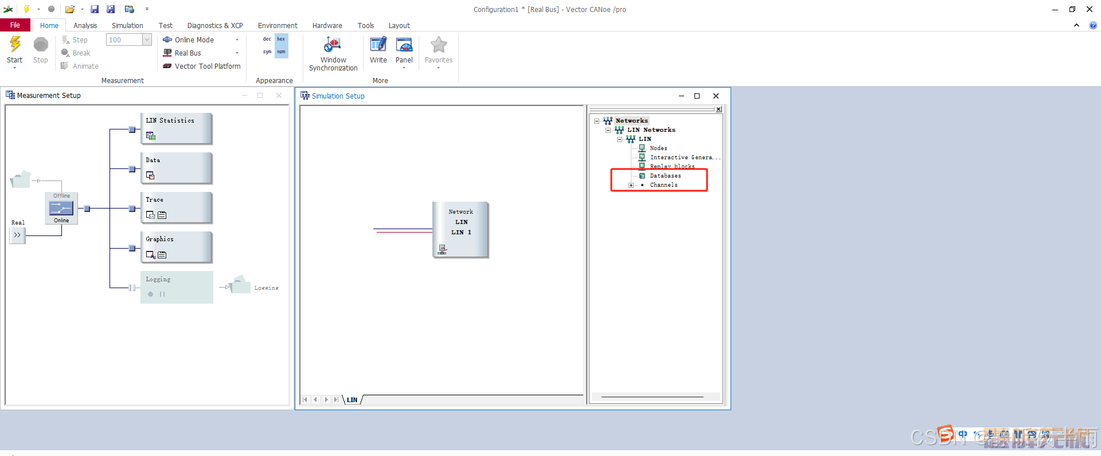Click the Stop measurement octagon icon
Image resolution: width=1101 pixels, height=456 pixels.
click(x=41, y=45)
